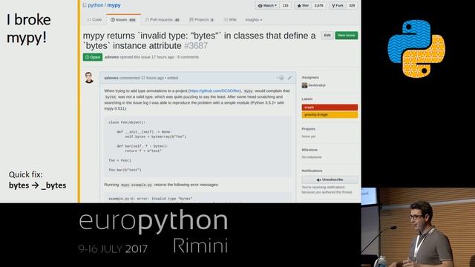Open the python organization link

pyautogui.click(x=96, y=5)
